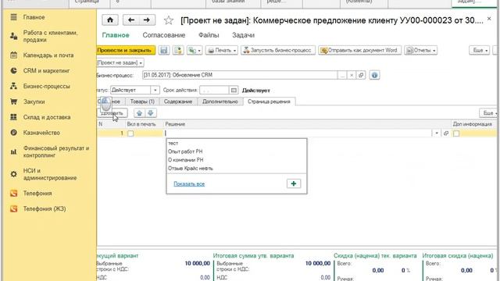Open the Отчеты dropdown menu
The width and height of the screenshot is (500, 281).
click(420, 50)
